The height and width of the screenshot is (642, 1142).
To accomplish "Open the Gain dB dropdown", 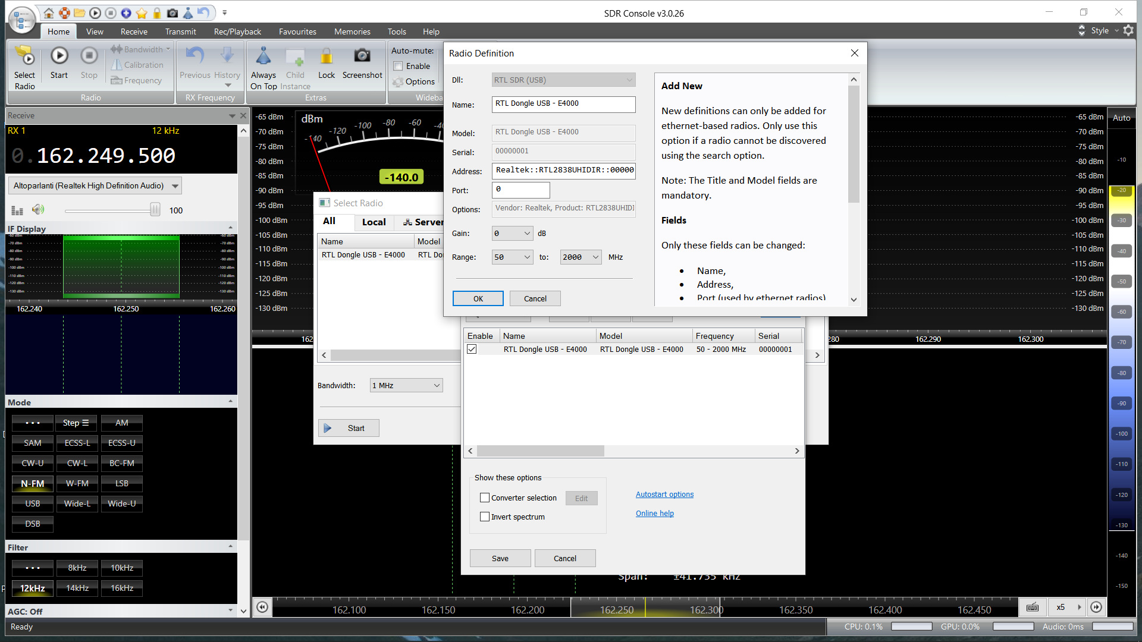I will point(512,234).
